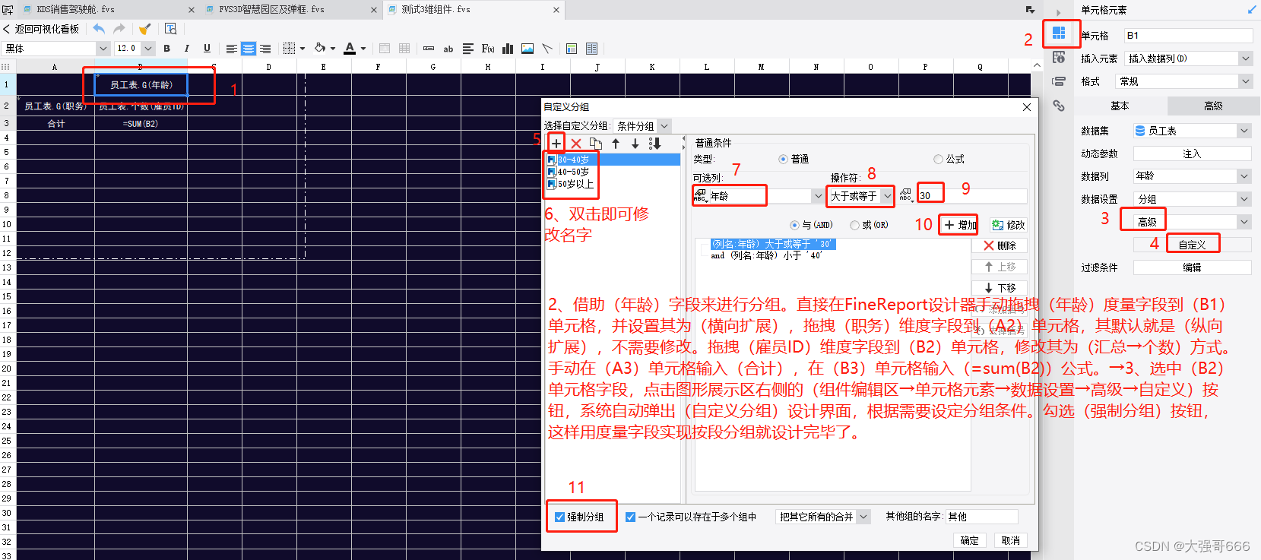1261x560 pixels.
Task: Move group down with arrow icon
Action: pyautogui.click(x=635, y=143)
